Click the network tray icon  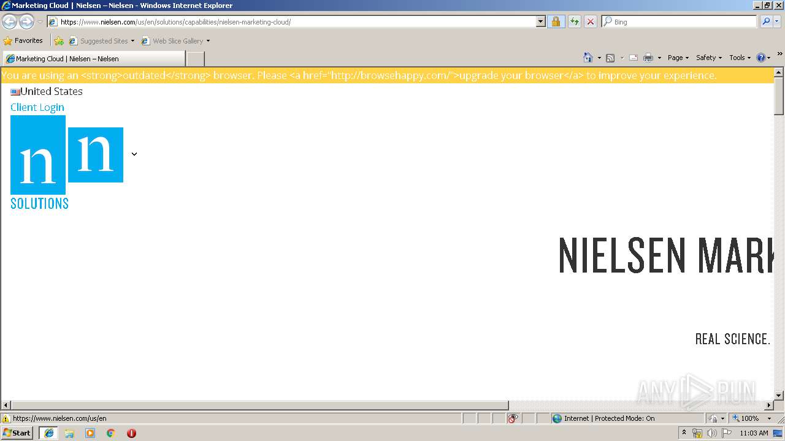point(697,433)
